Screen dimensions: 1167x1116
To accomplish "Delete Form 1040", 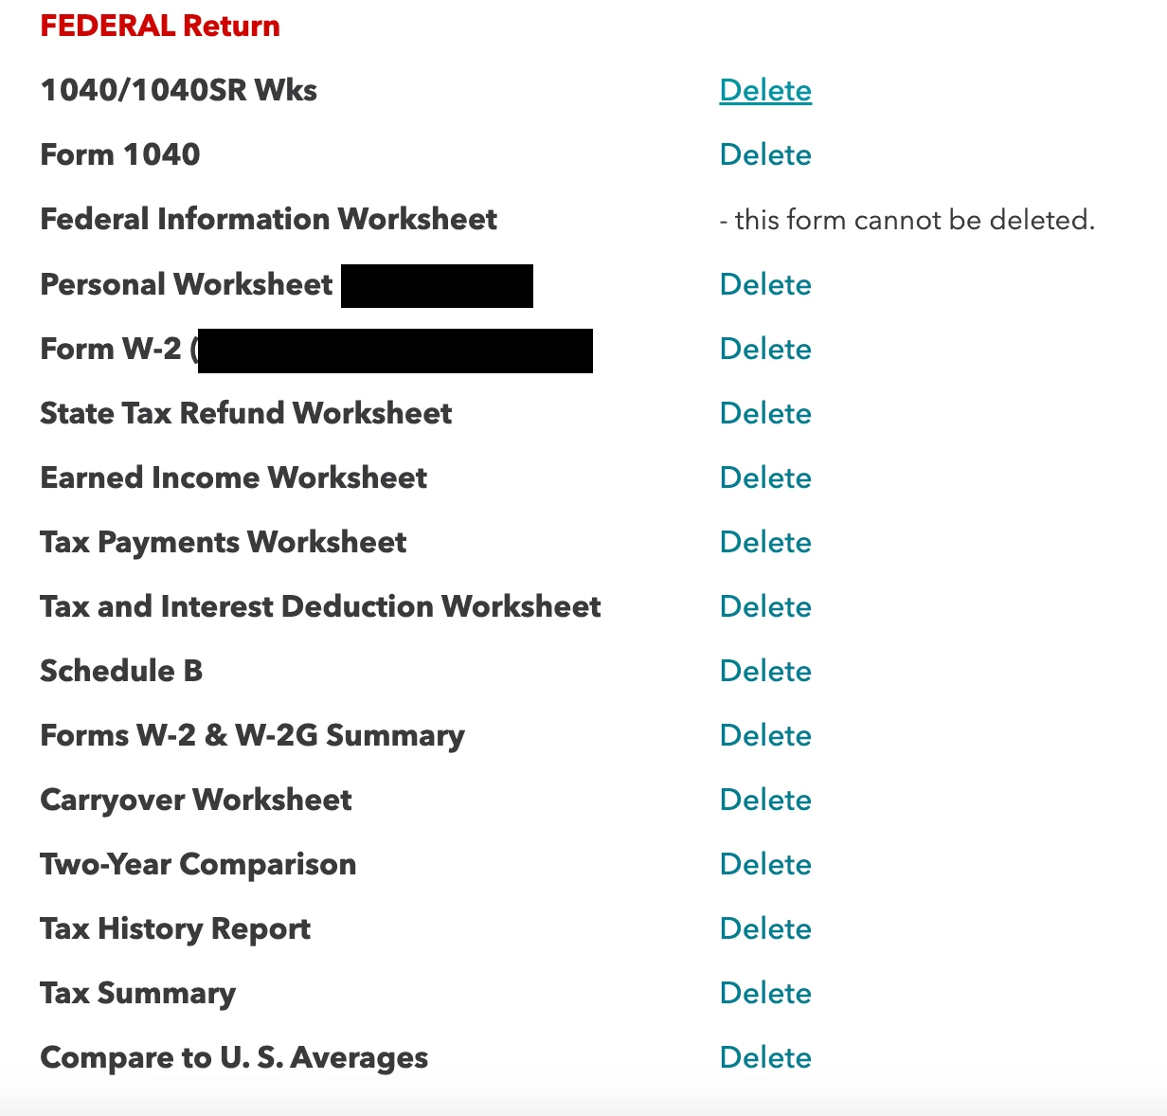I will click(765, 154).
